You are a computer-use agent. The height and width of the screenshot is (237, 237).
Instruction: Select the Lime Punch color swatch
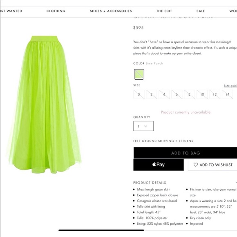click(139, 74)
